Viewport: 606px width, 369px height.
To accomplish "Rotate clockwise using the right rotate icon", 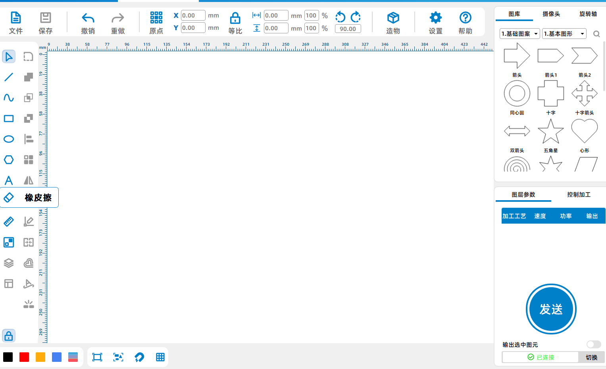I will 356,17.
